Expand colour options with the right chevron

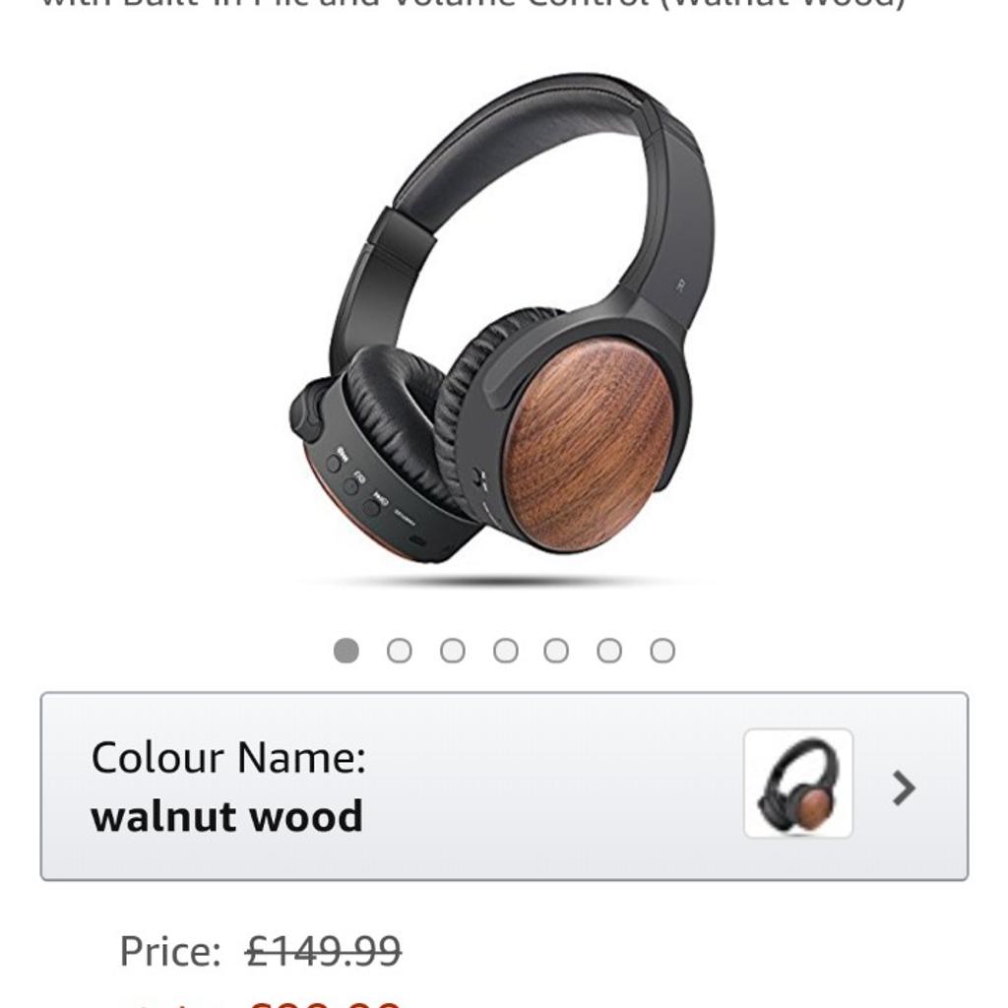tap(904, 787)
